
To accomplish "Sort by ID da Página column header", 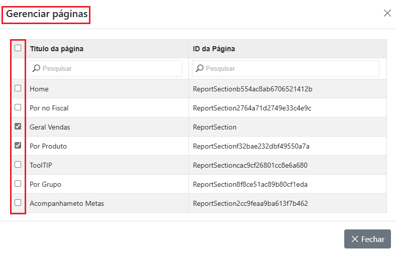I will click(214, 49).
